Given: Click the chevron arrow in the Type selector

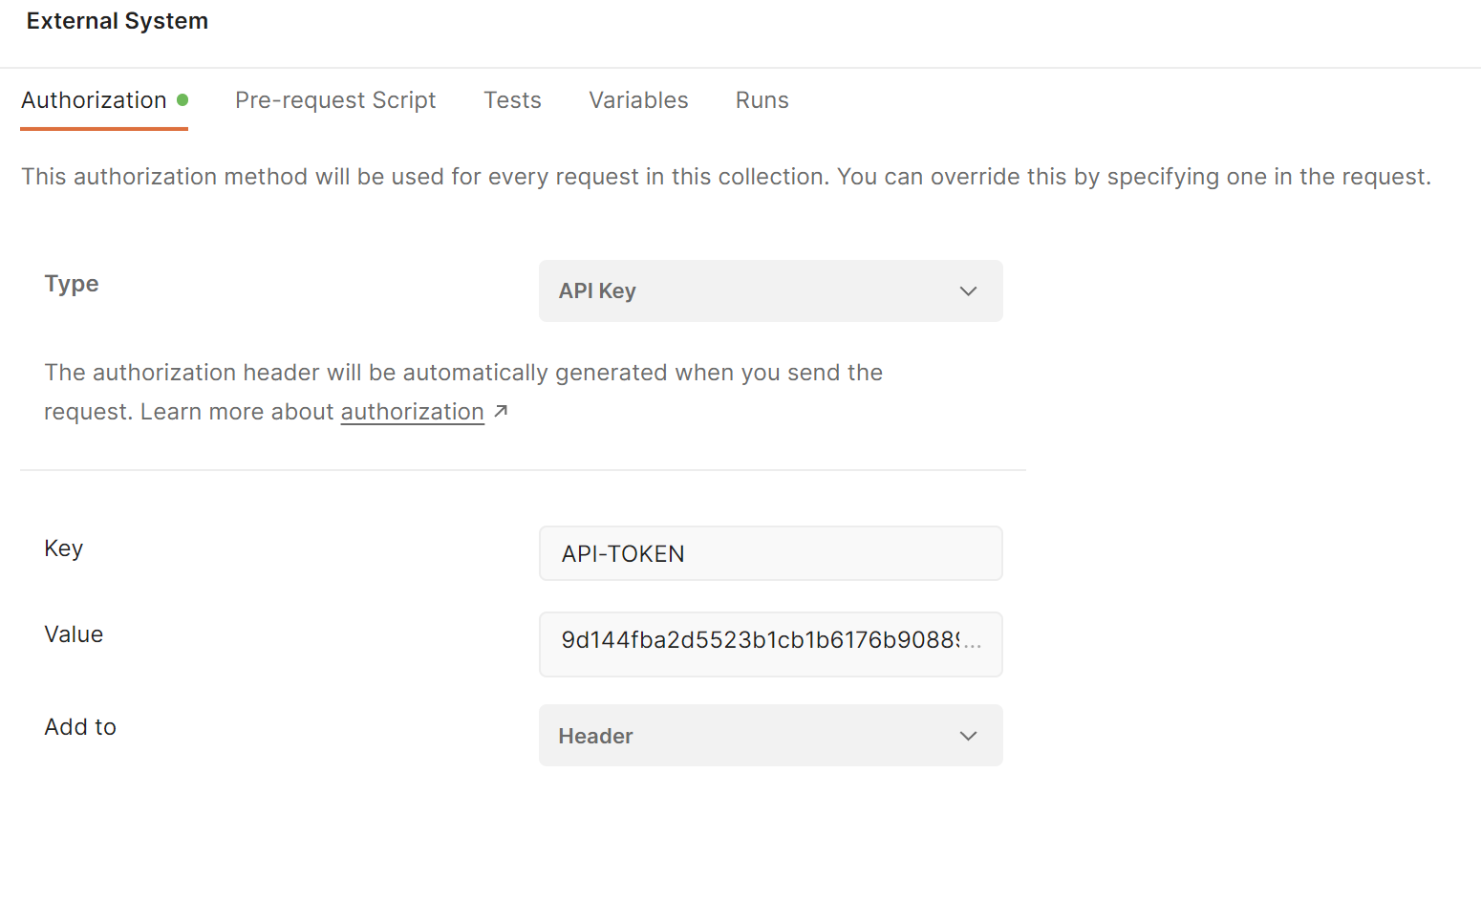Looking at the screenshot, I should [x=968, y=291].
